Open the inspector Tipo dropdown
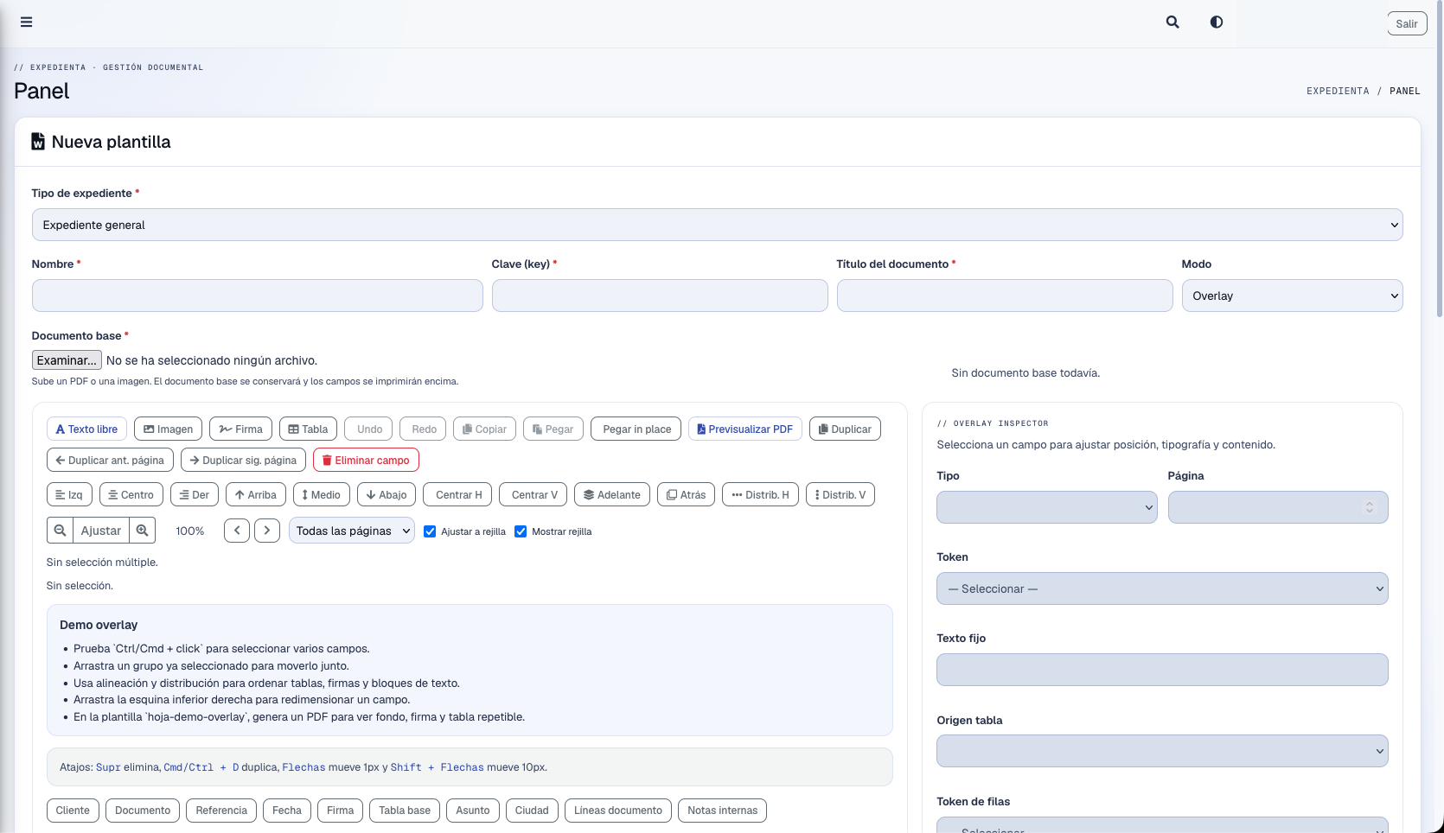Viewport: 1444px width, 833px height. (1046, 507)
